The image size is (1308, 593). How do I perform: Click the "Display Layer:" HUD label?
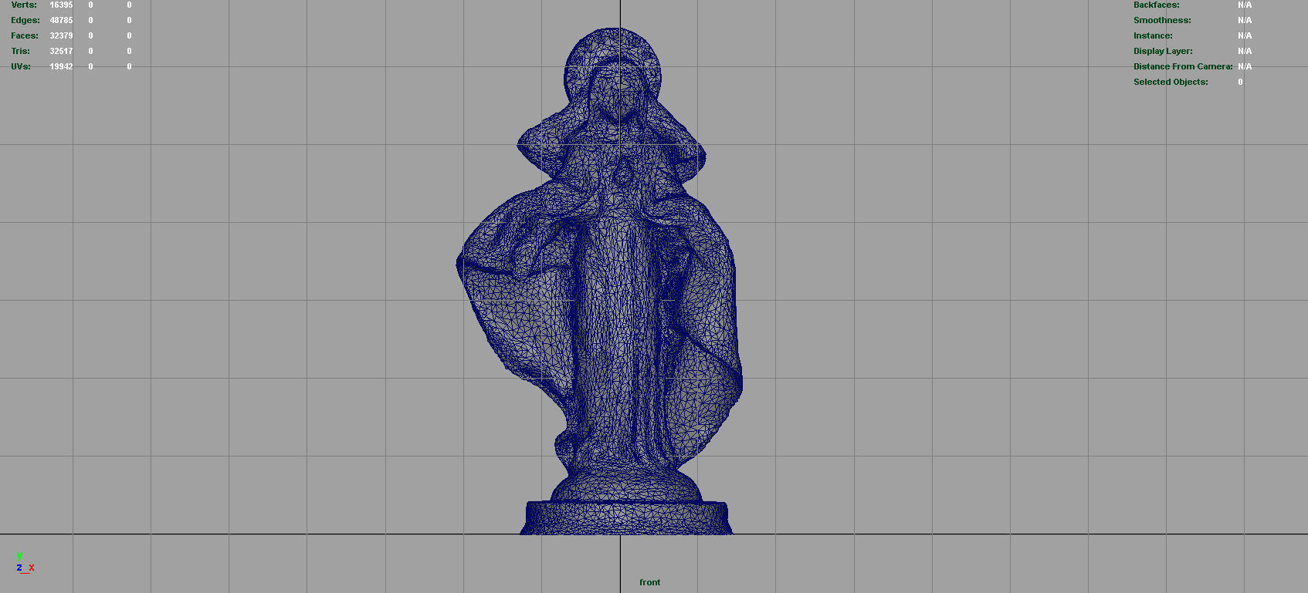[1163, 51]
